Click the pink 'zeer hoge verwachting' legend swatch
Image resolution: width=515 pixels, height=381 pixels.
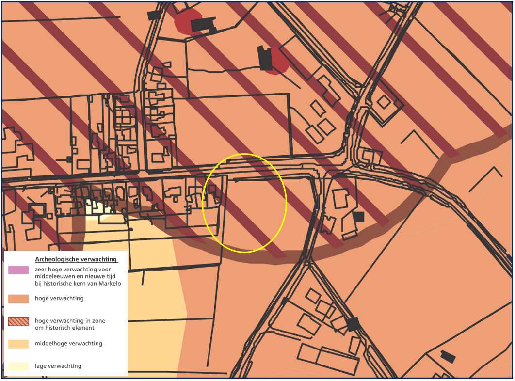tap(18, 270)
